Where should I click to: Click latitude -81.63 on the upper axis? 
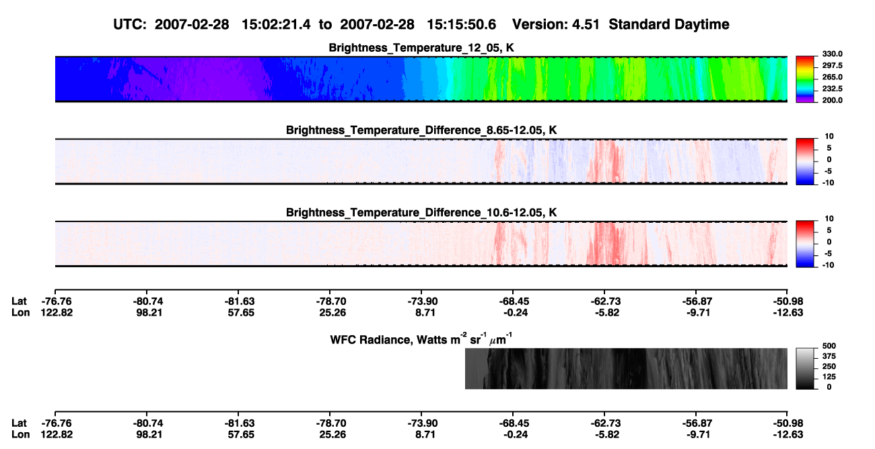click(x=240, y=302)
